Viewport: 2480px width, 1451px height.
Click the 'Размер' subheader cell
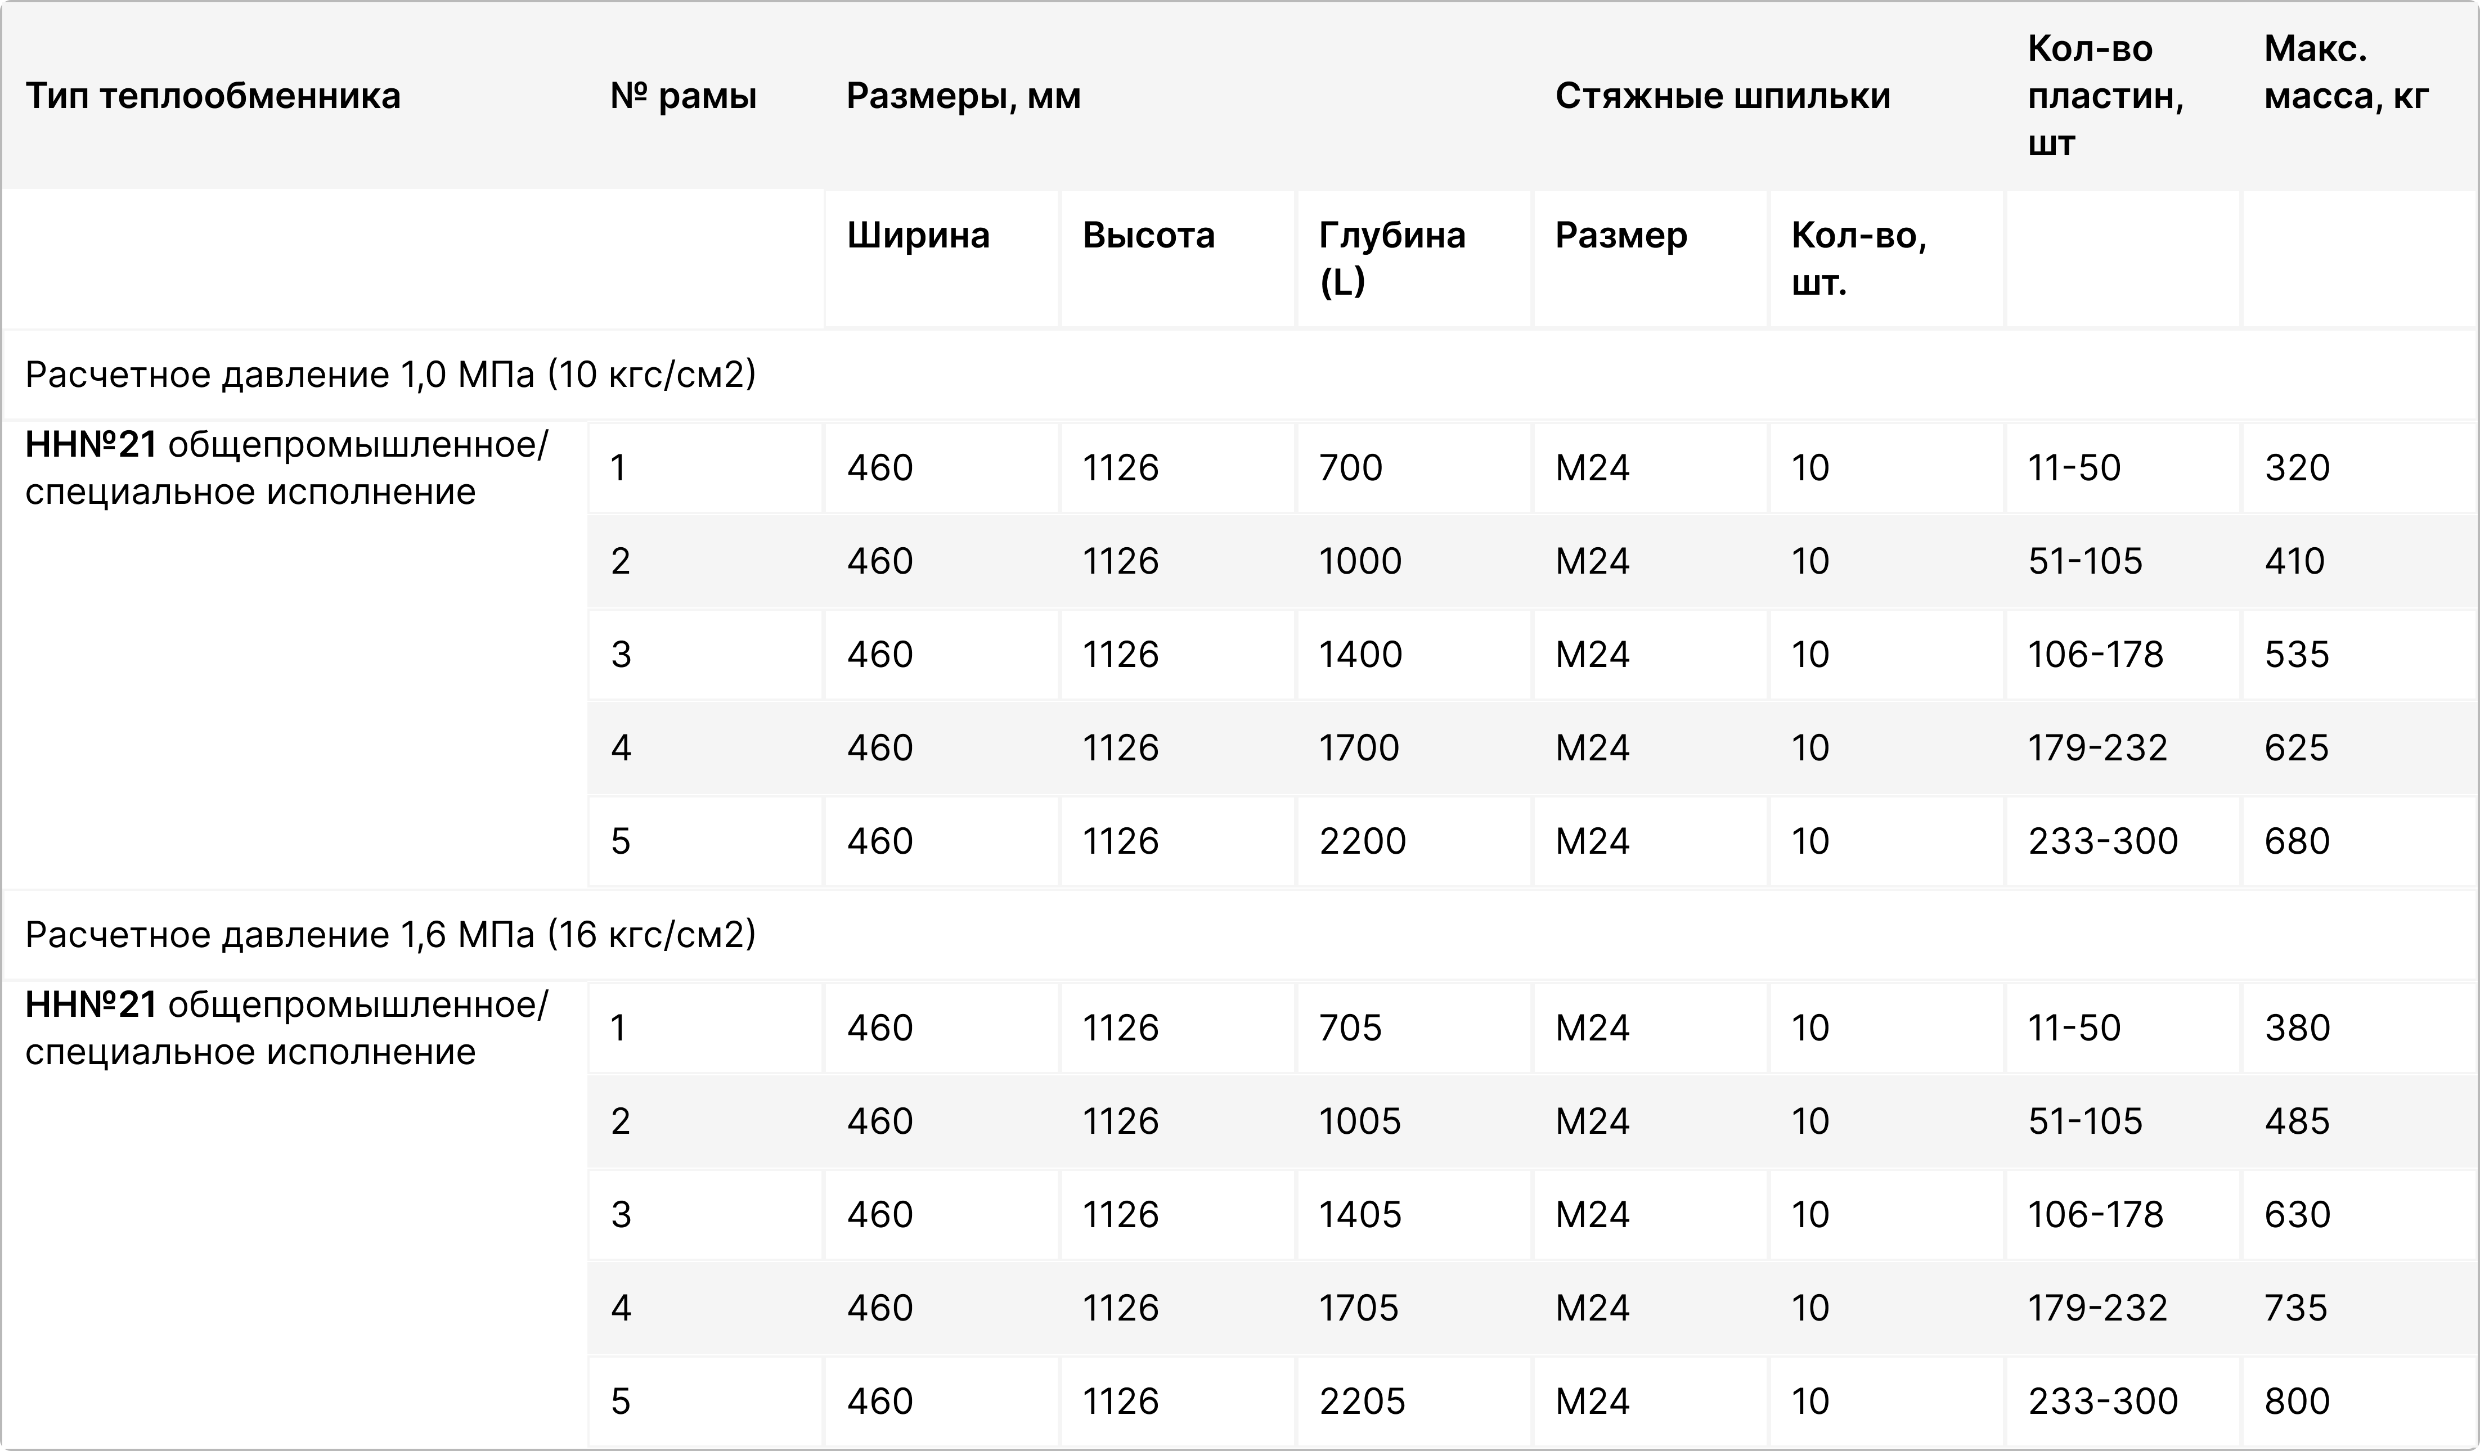coord(1621,236)
